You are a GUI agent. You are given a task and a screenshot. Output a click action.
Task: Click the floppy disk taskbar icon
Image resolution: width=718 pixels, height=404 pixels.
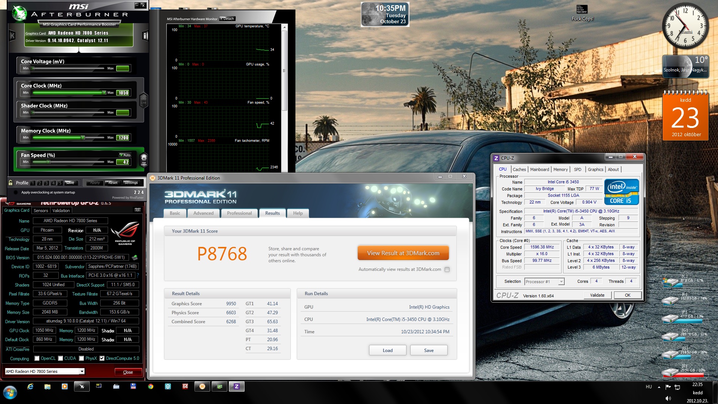133,386
